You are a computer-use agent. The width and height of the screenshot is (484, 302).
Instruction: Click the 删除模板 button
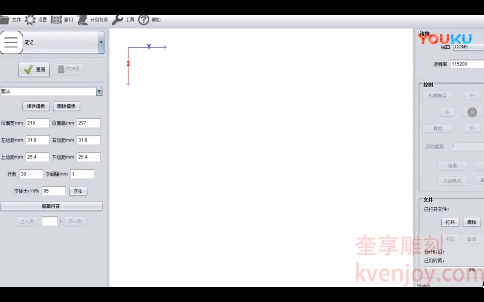coord(67,106)
